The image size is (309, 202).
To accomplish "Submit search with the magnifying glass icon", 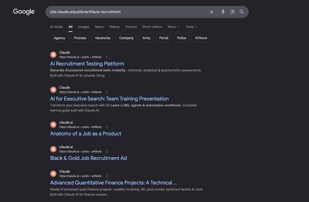I will (242, 12).
